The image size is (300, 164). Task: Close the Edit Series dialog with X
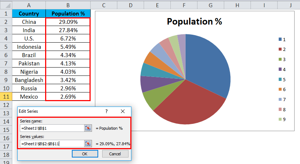click(123, 111)
